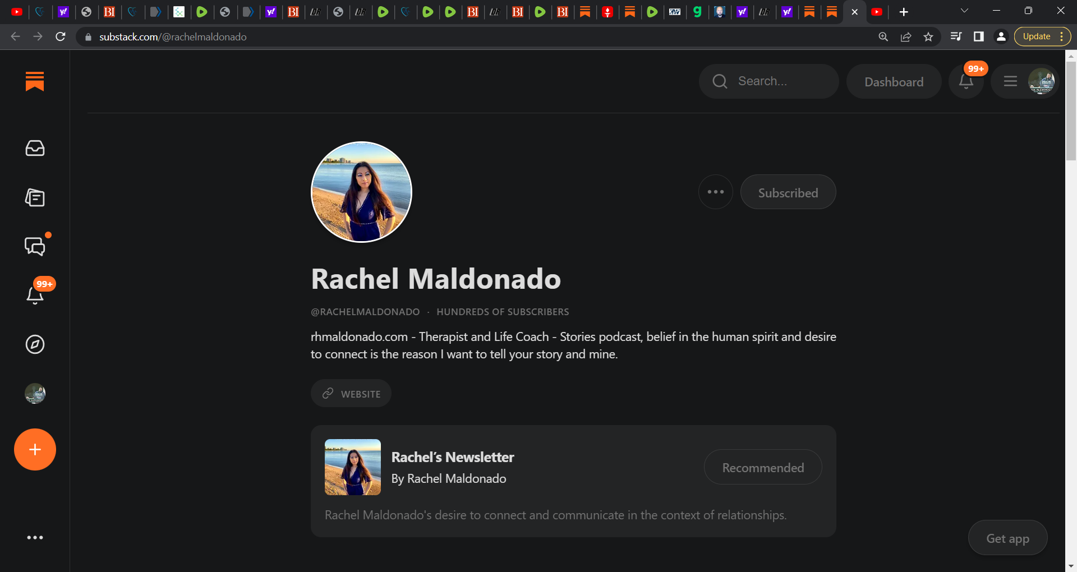Image resolution: width=1077 pixels, height=572 pixels.
Task: Expand the sidebar more options ellipsis
Action: [x=35, y=537]
